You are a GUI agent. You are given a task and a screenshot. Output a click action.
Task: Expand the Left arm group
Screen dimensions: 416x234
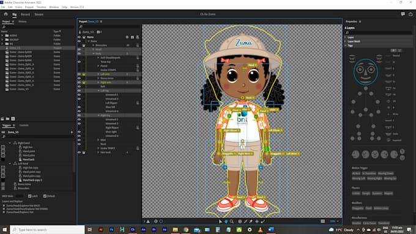98,74
